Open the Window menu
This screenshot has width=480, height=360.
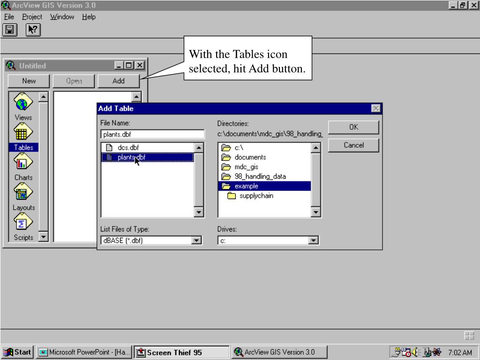(x=62, y=17)
